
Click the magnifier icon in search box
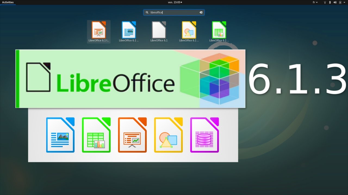coord(147,12)
